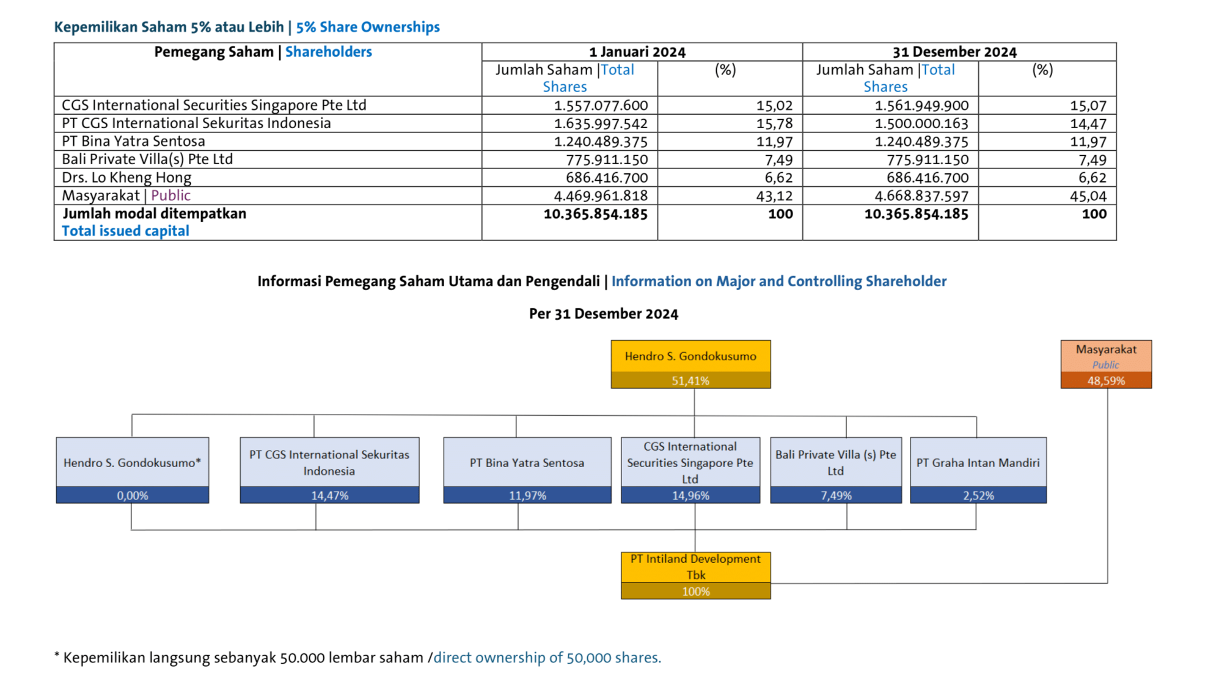Click the direct ownership of 50,000 shares footnote
The image size is (1219, 685).
[x=547, y=658]
